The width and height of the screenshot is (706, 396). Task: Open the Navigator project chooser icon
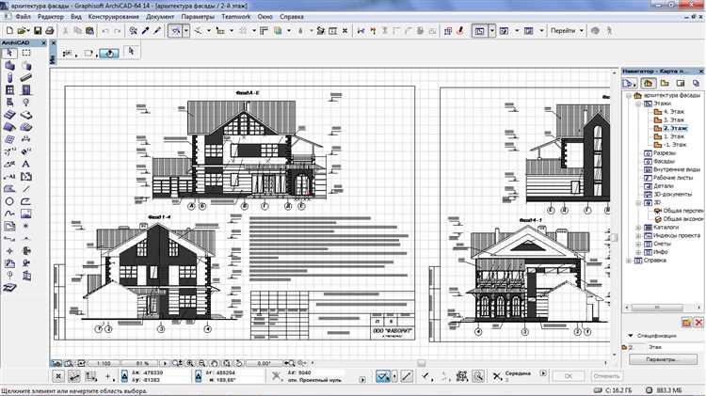coord(629,84)
